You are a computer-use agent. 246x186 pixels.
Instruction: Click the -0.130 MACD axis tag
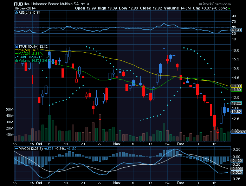[x=236, y=161]
